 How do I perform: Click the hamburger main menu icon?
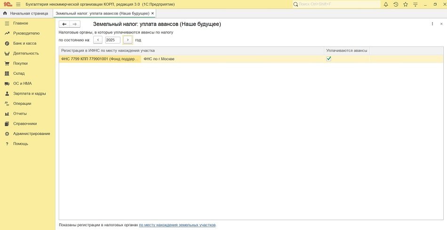click(18, 4)
